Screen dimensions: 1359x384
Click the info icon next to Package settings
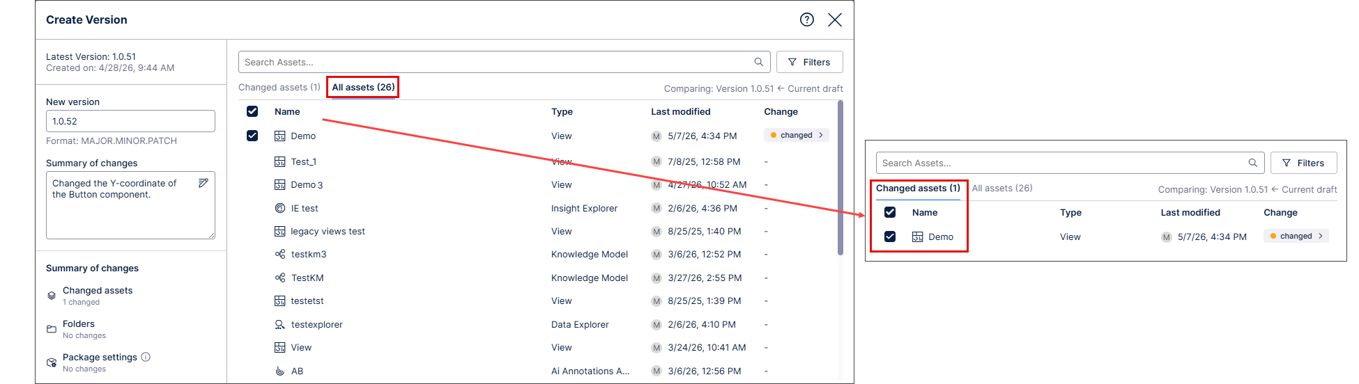[x=146, y=357]
